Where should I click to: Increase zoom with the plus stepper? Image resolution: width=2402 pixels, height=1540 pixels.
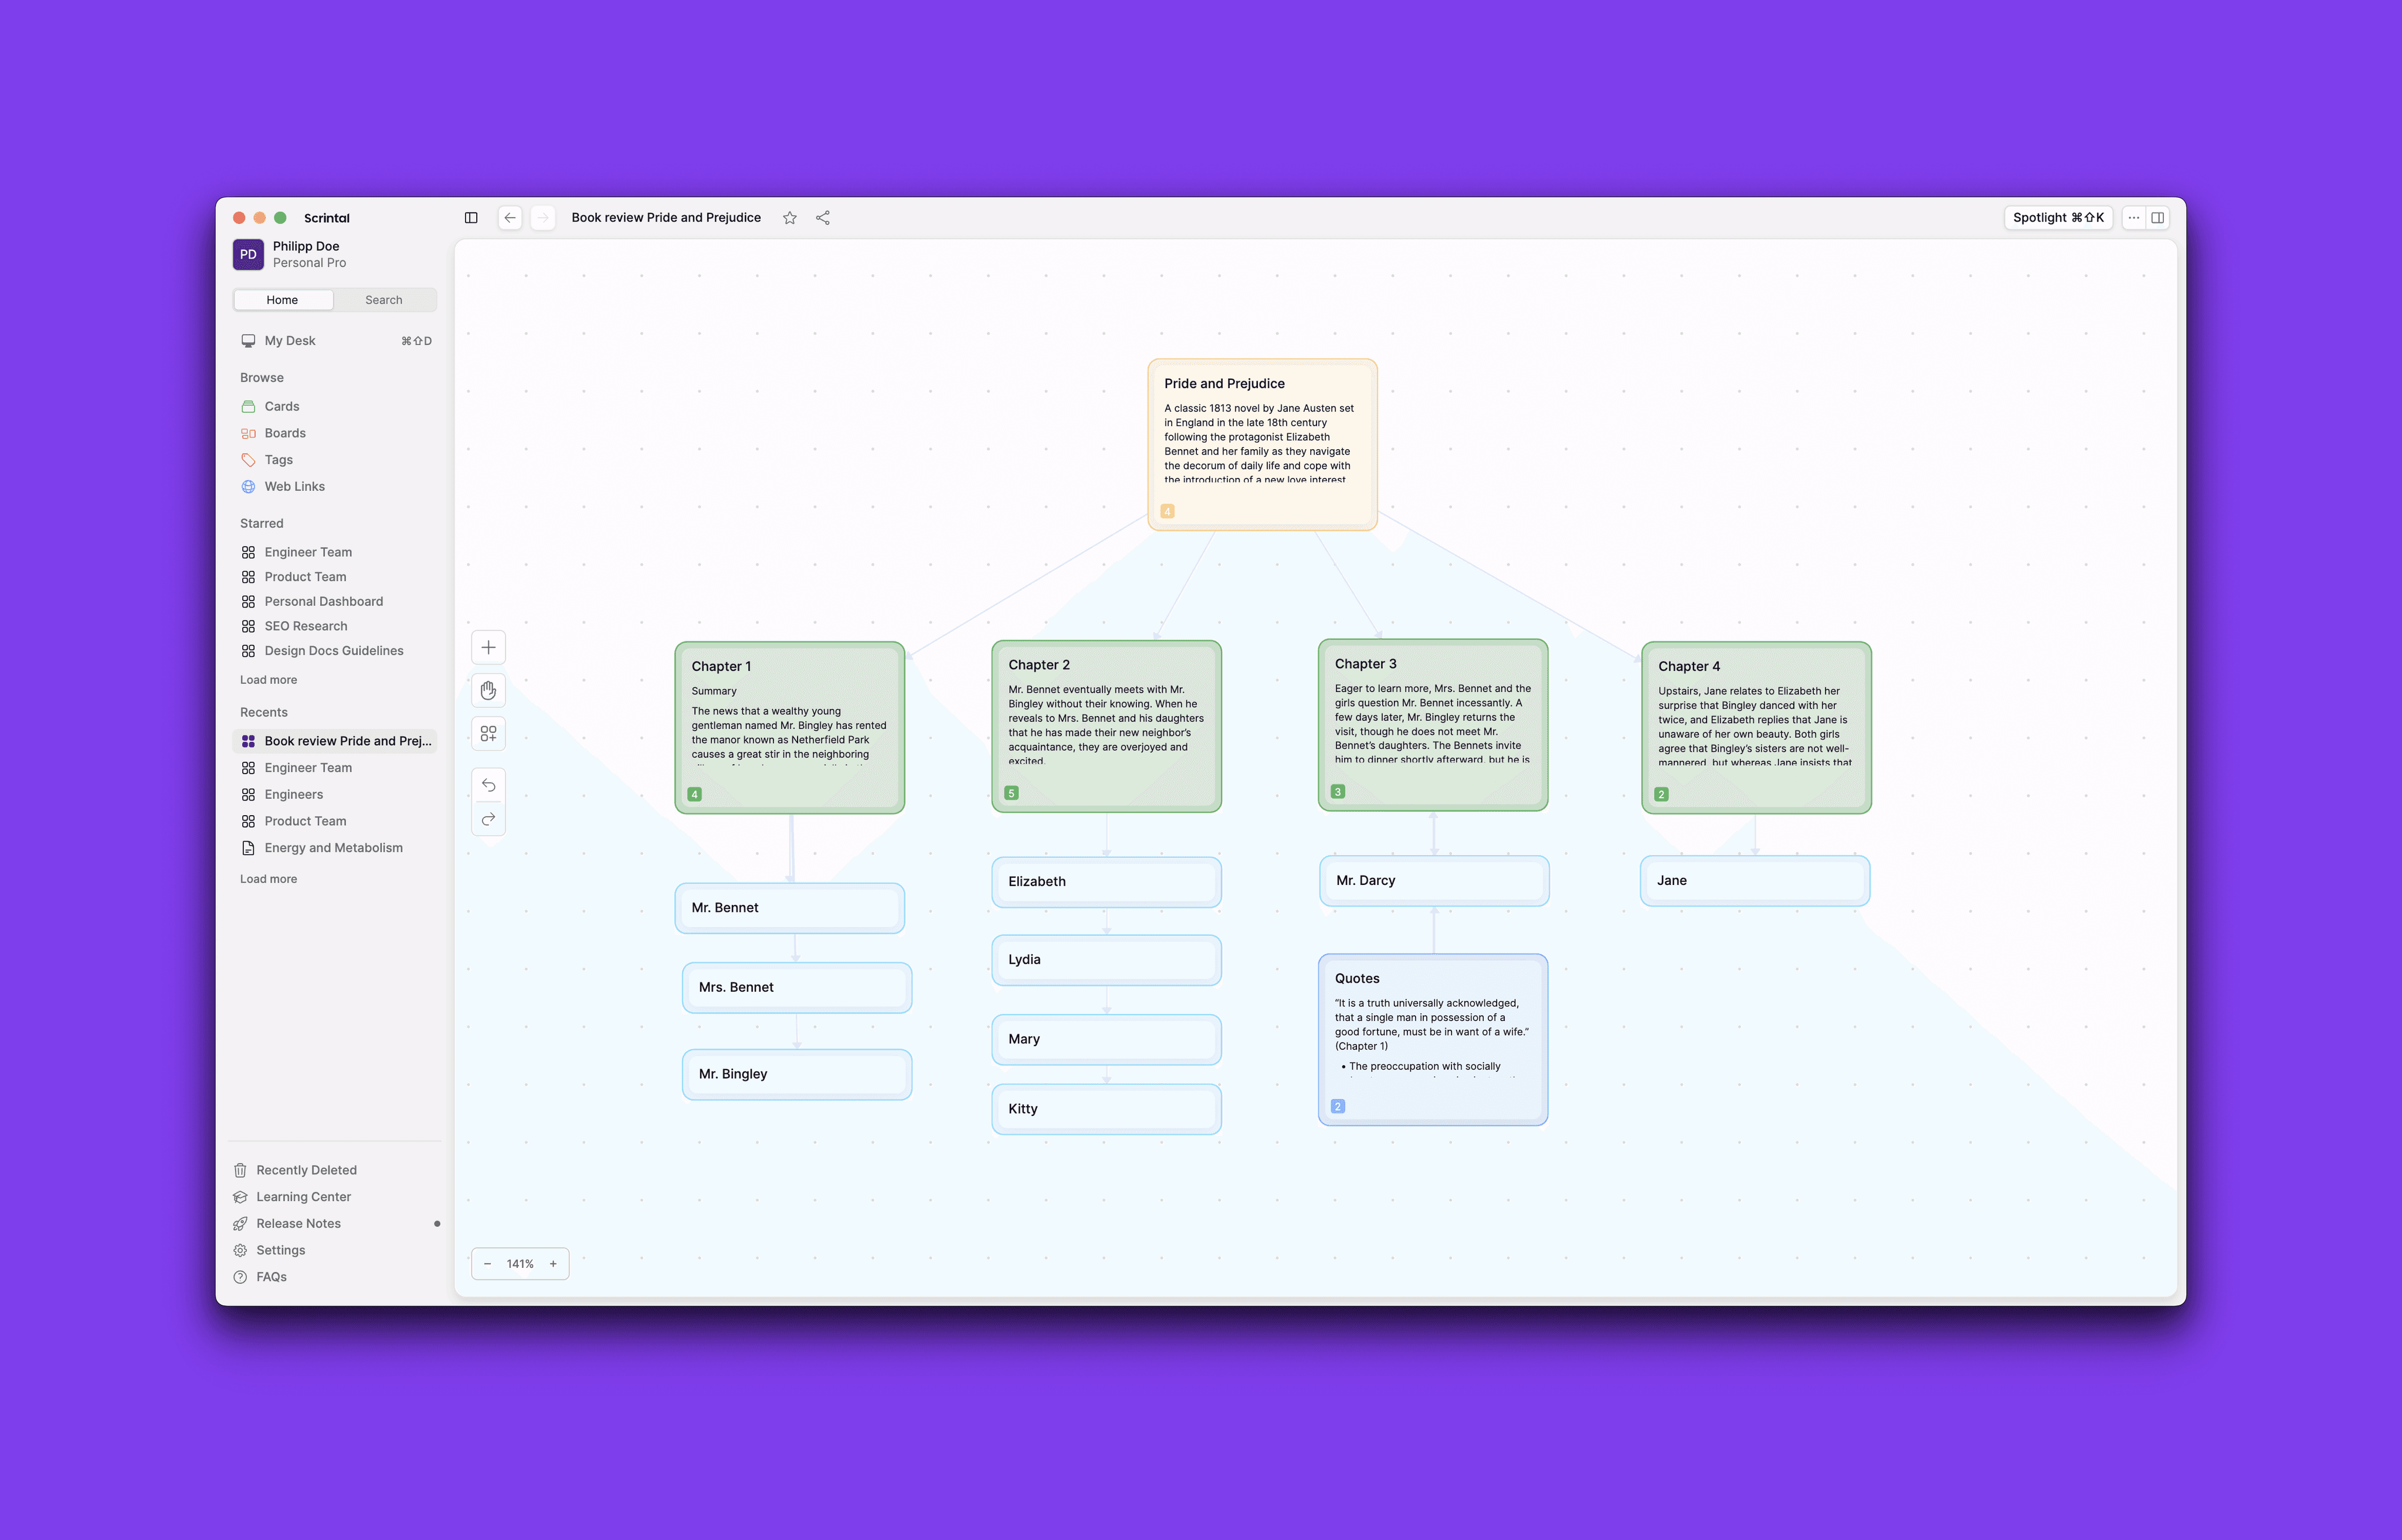[553, 1264]
